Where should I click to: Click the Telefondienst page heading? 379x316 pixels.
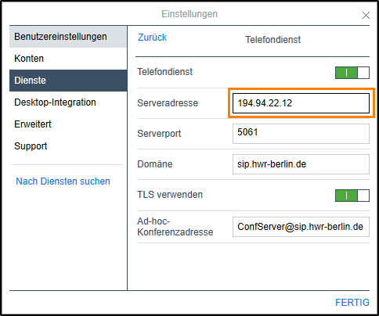tap(273, 40)
